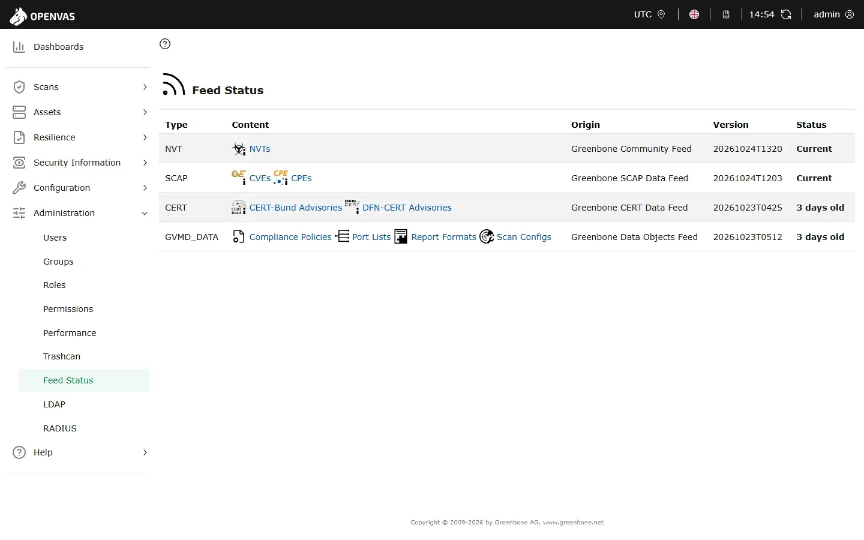The height and width of the screenshot is (540, 864).
Task: Expand the Resilience menu chevron
Action: point(145,137)
